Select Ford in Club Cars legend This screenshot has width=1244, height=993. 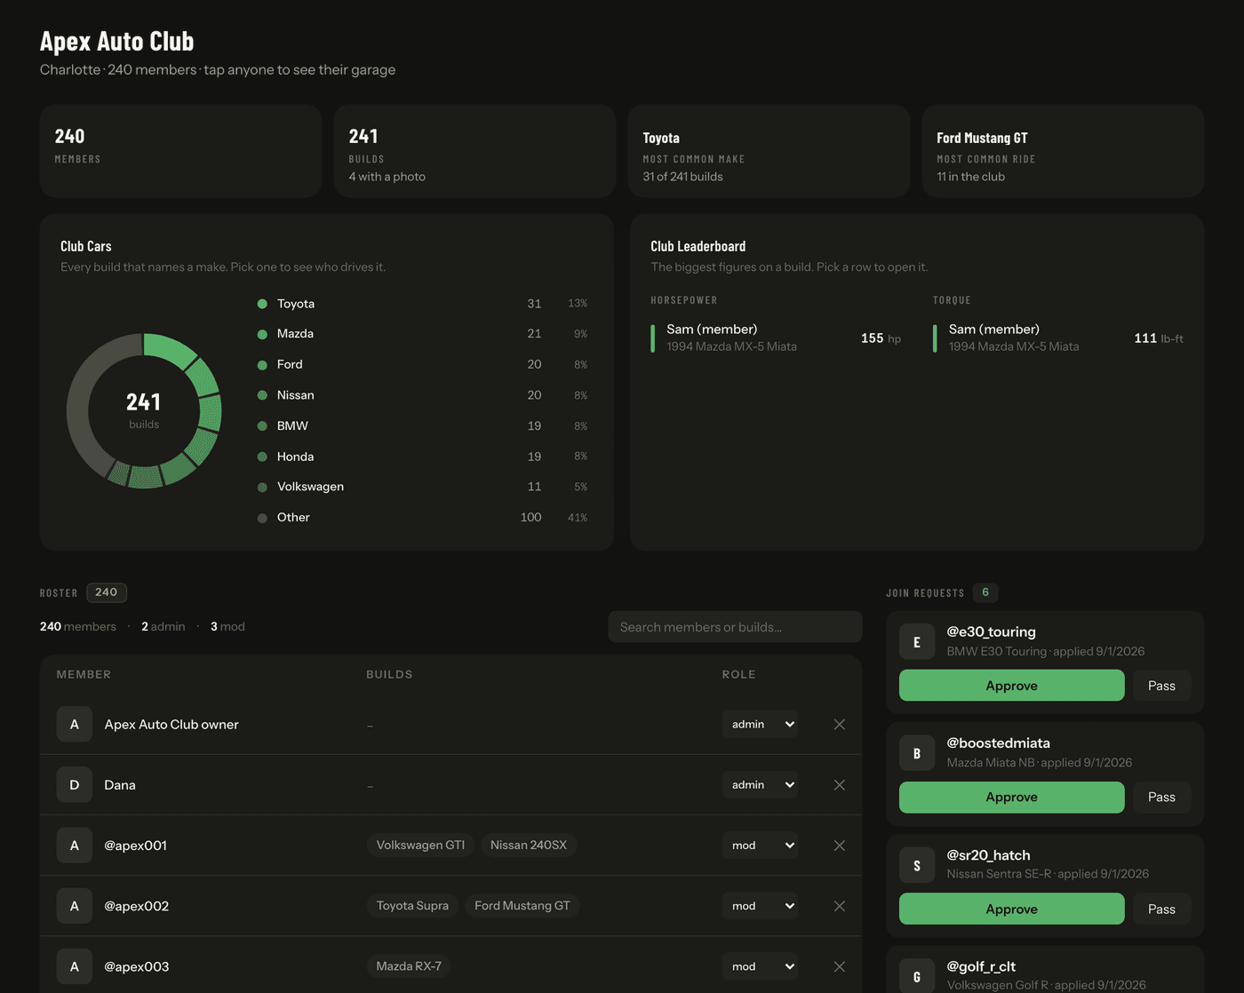422,364
